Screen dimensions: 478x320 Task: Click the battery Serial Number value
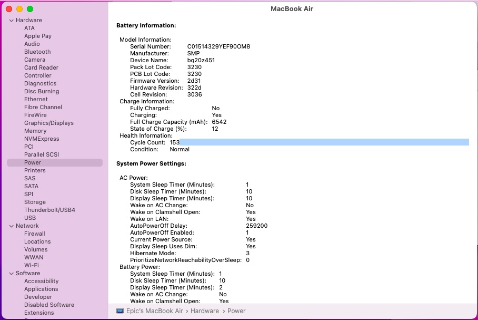(x=218, y=46)
